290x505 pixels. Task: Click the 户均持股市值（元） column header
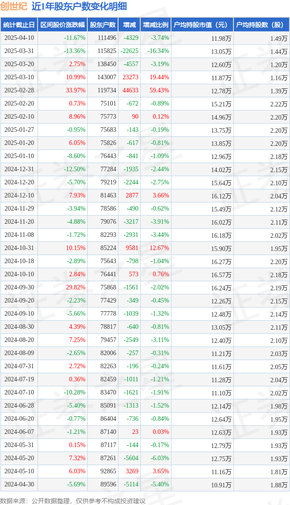point(202,25)
